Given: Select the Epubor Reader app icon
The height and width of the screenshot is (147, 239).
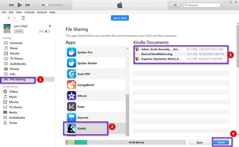Looking at the screenshot, I should pyautogui.click(x=71, y=63).
